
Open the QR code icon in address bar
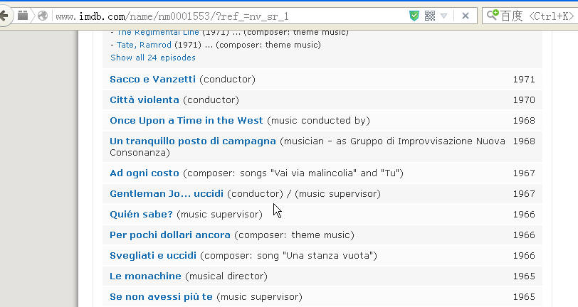[430, 16]
